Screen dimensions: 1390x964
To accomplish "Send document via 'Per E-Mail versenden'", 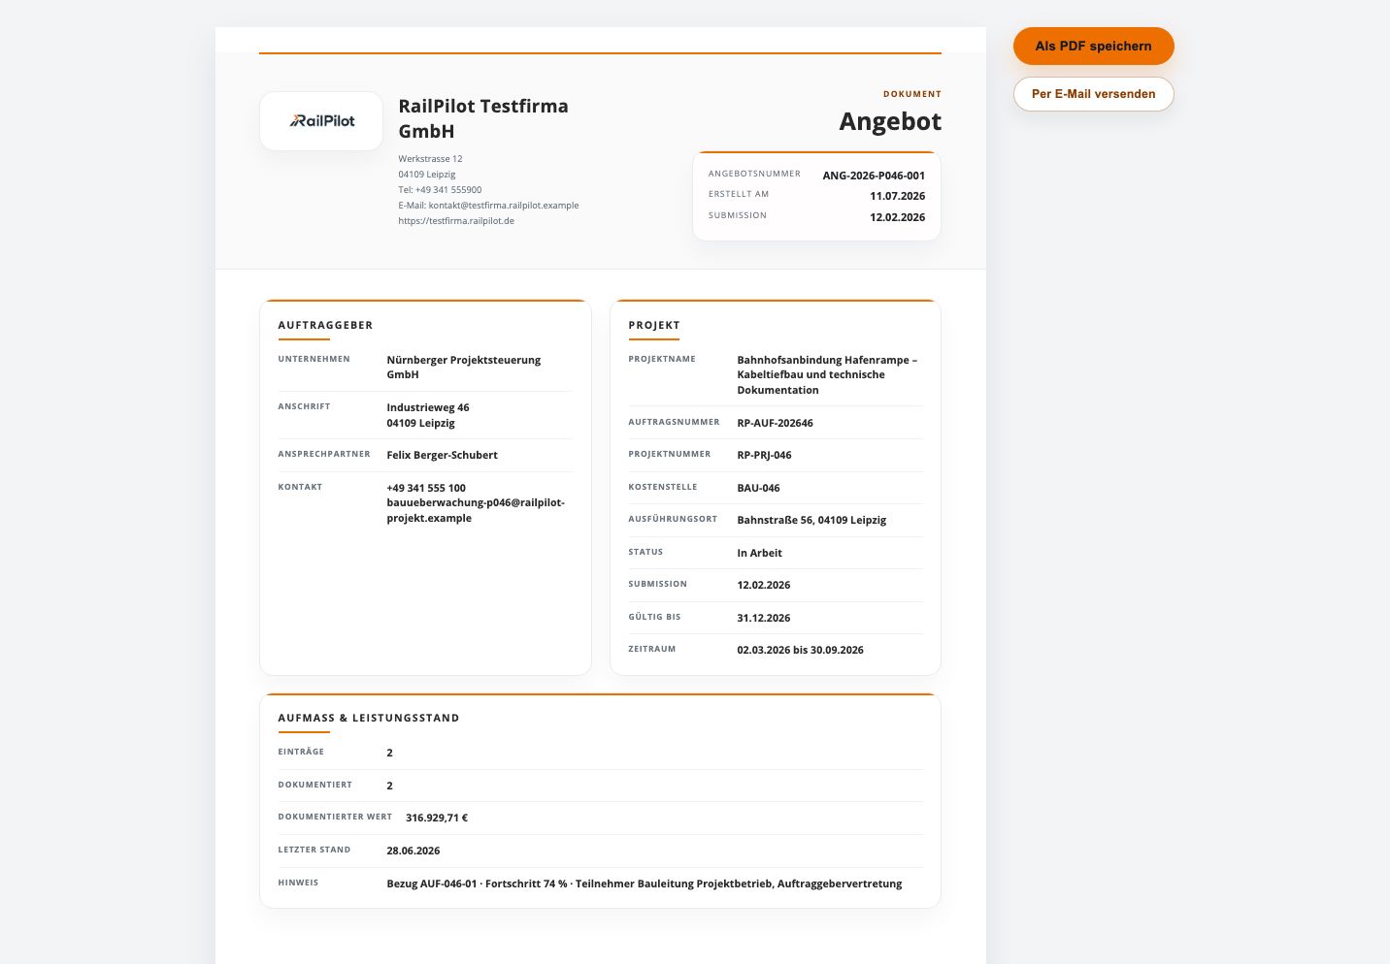I will [1093, 94].
